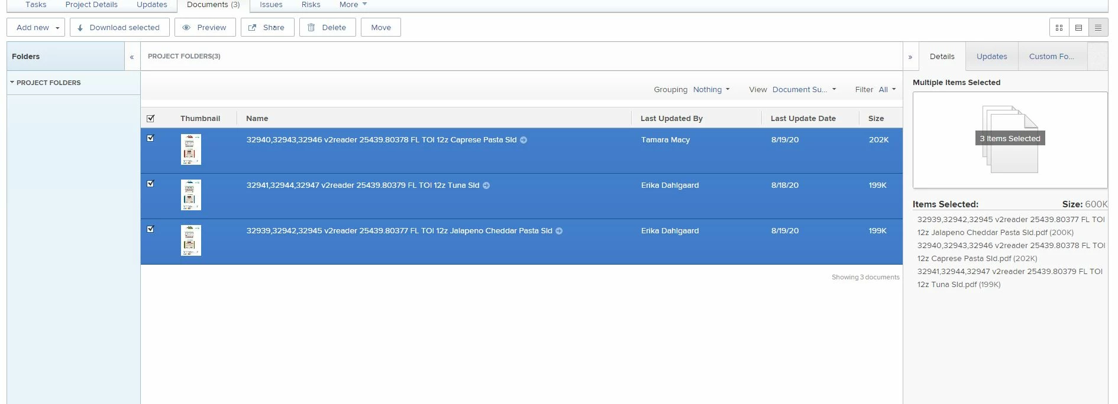Switch to Project Details tab

tap(91, 5)
